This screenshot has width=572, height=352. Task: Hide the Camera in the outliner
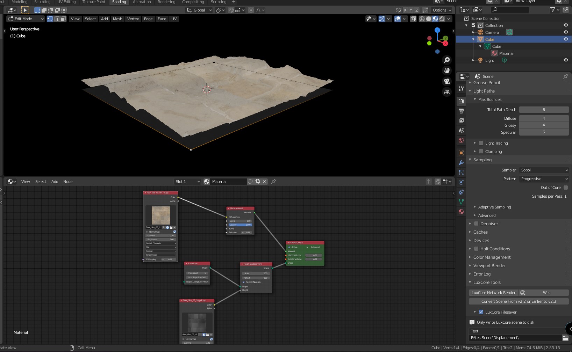coord(565,32)
